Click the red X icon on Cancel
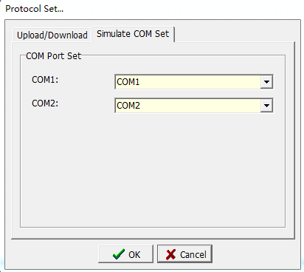This screenshot has height=272, width=304. (170, 254)
